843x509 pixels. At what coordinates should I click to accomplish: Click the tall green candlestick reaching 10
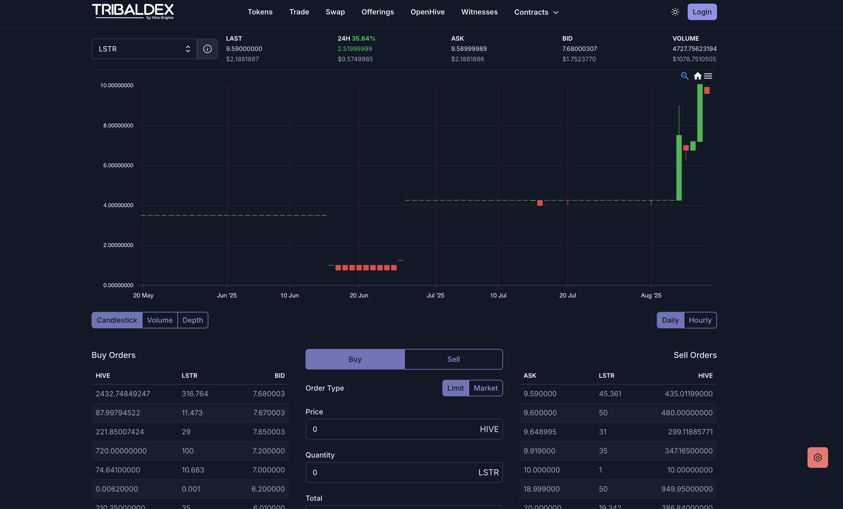(700, 113)
